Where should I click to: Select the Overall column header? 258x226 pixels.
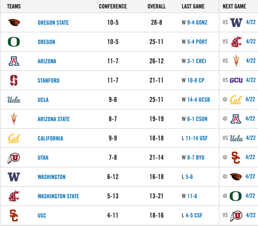coord(156,6)
